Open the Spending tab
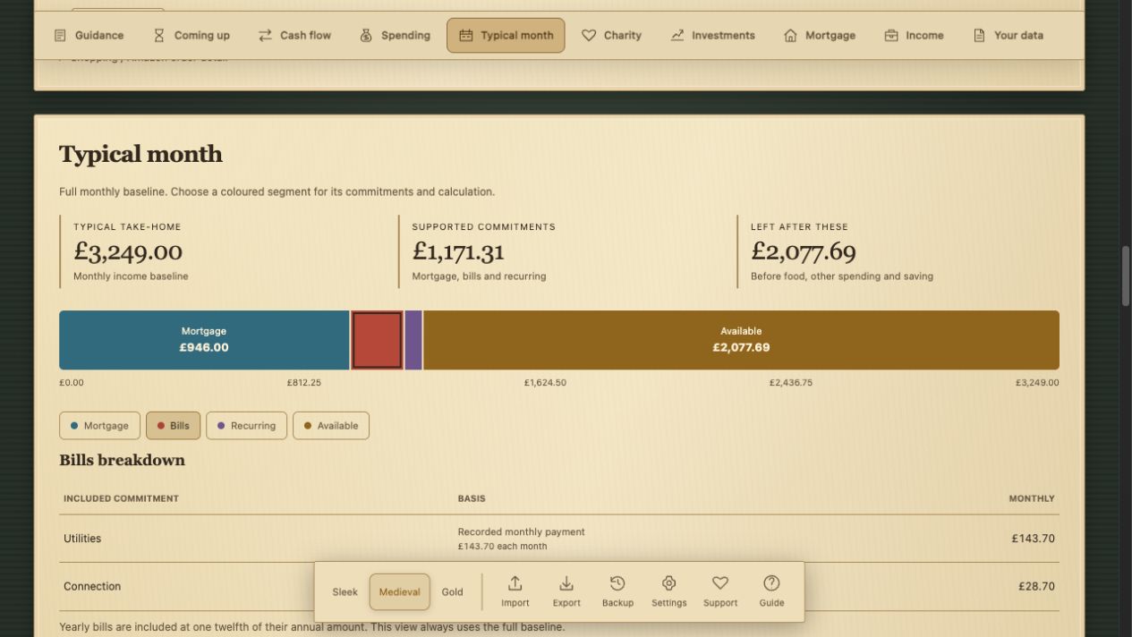Screen dimensions: 1132x637 click(x=395, y=36)
